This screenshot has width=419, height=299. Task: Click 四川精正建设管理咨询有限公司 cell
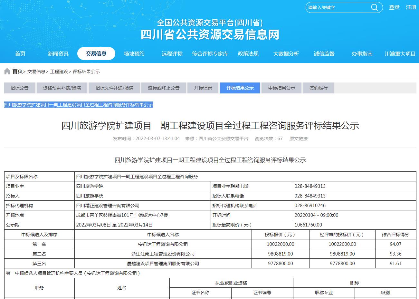tap(142, 206)
